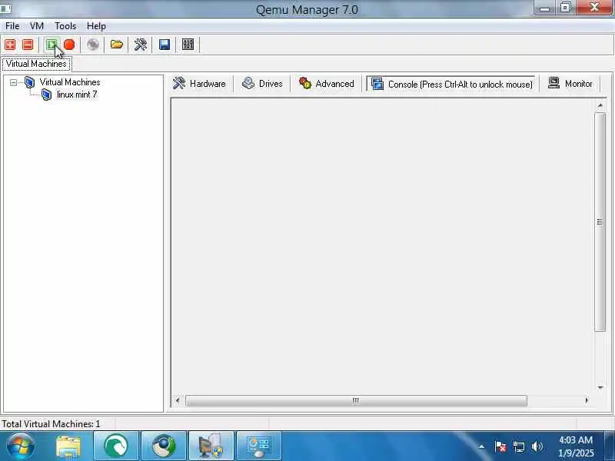Click the volume speaker tray icon
Viewport: 615px width, 461px height.
pyautogui.click(x=537, y=446)
